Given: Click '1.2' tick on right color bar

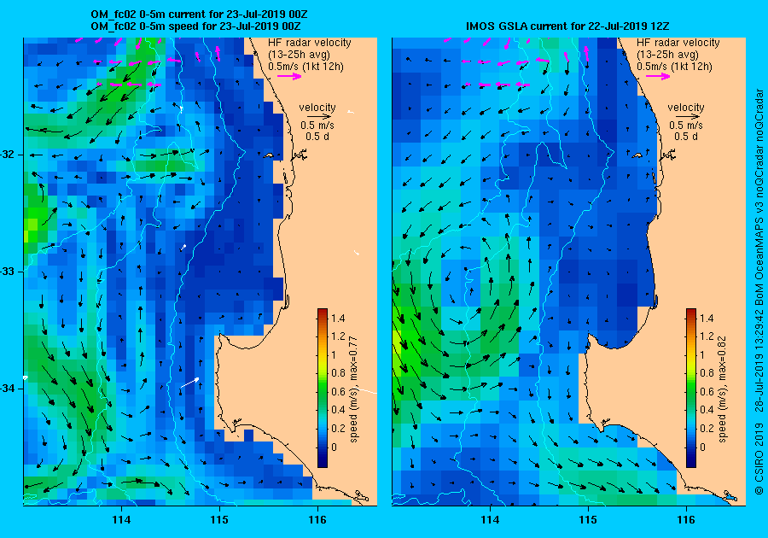Looking at the screenshot, I should (x=707, y=336).
